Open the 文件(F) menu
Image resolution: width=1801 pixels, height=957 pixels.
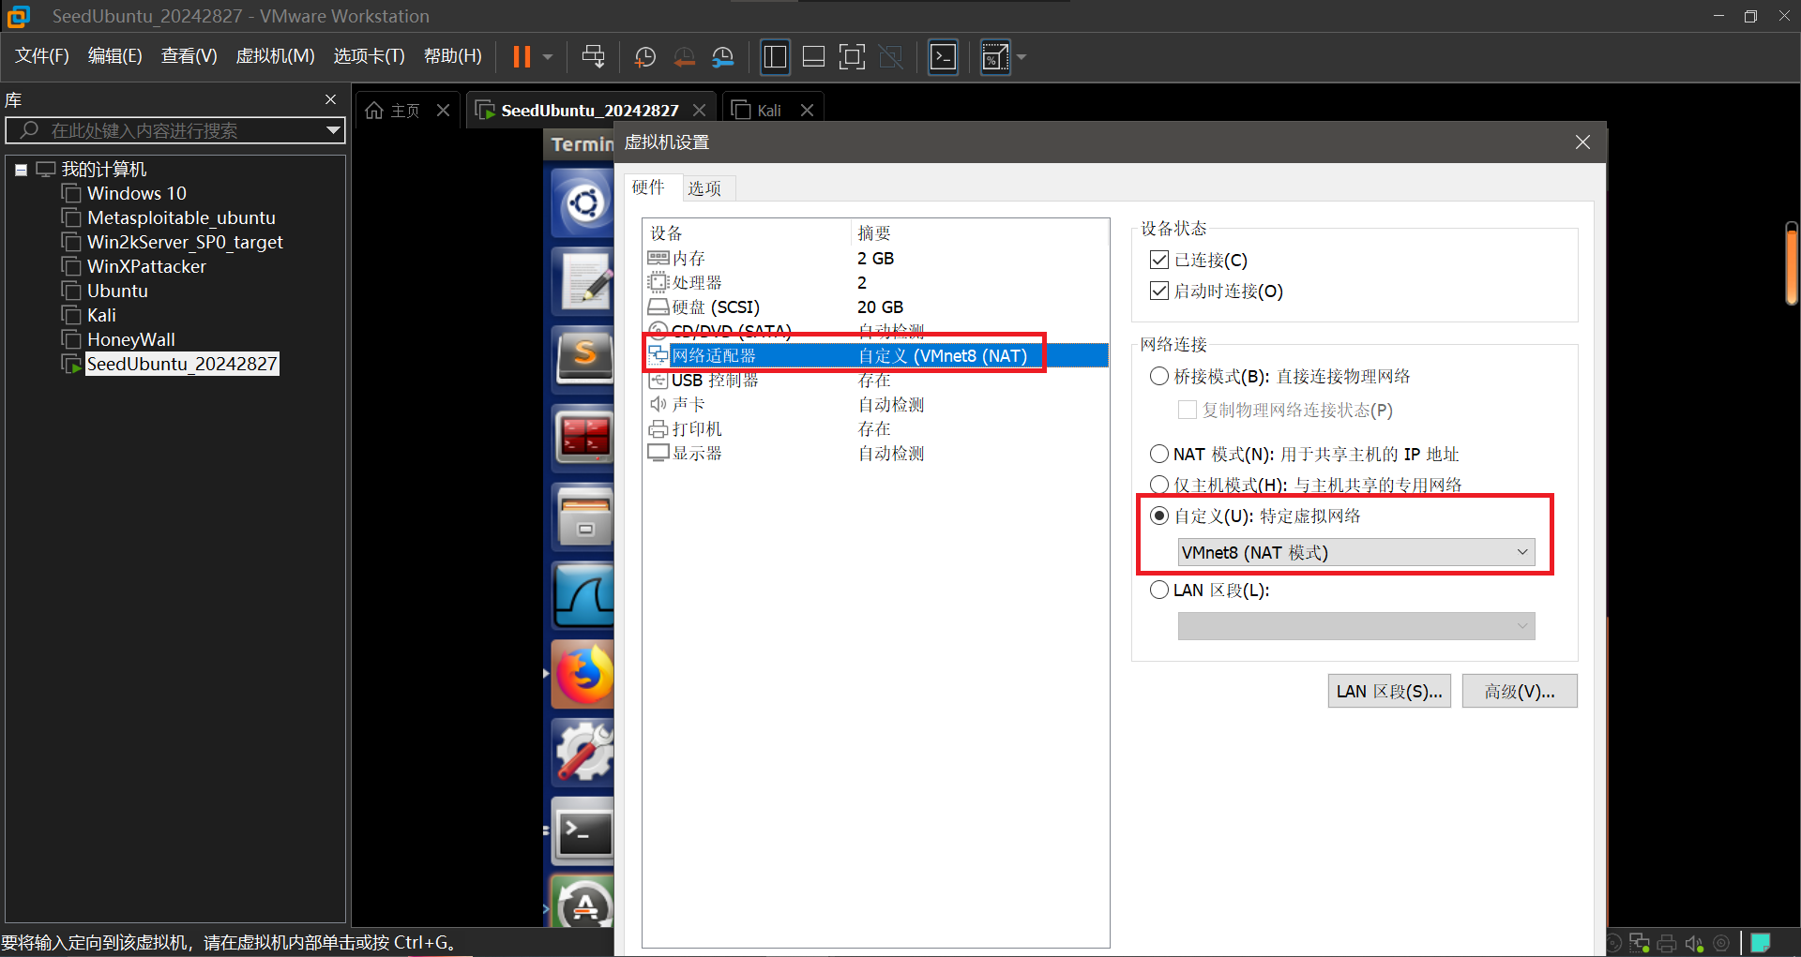[42, 56]
